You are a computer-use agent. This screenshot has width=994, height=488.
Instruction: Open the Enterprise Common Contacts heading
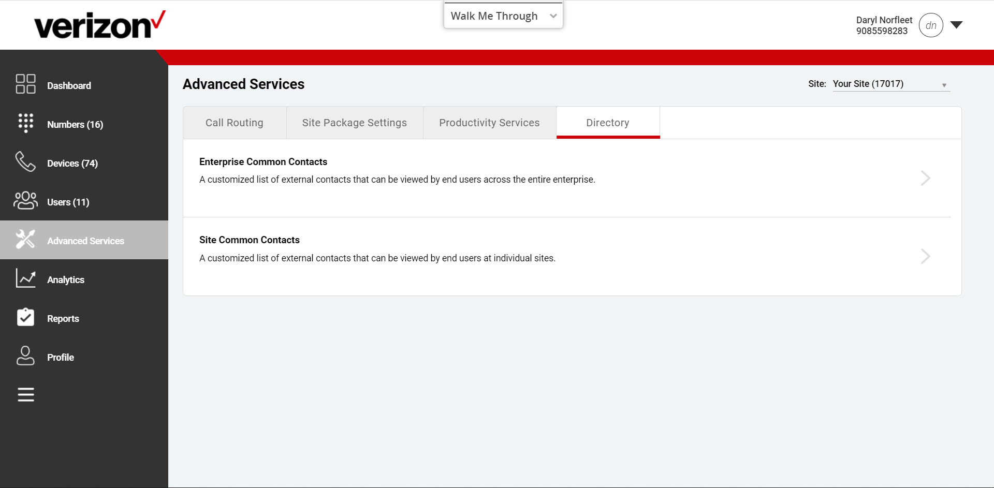[x=263, y=161]
